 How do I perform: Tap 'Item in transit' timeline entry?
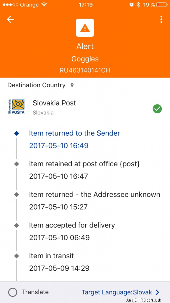[59, 262]
